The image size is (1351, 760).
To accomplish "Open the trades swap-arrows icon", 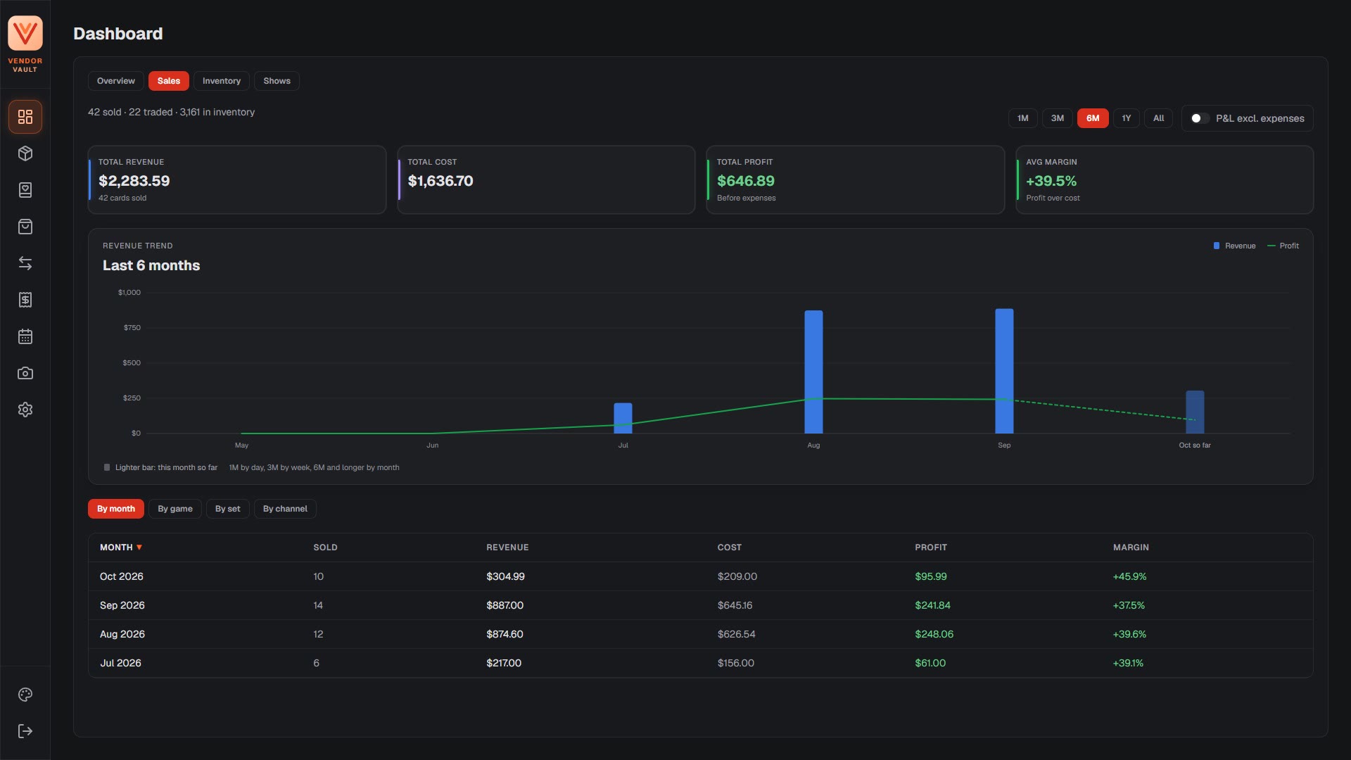I will click(25, 263).
